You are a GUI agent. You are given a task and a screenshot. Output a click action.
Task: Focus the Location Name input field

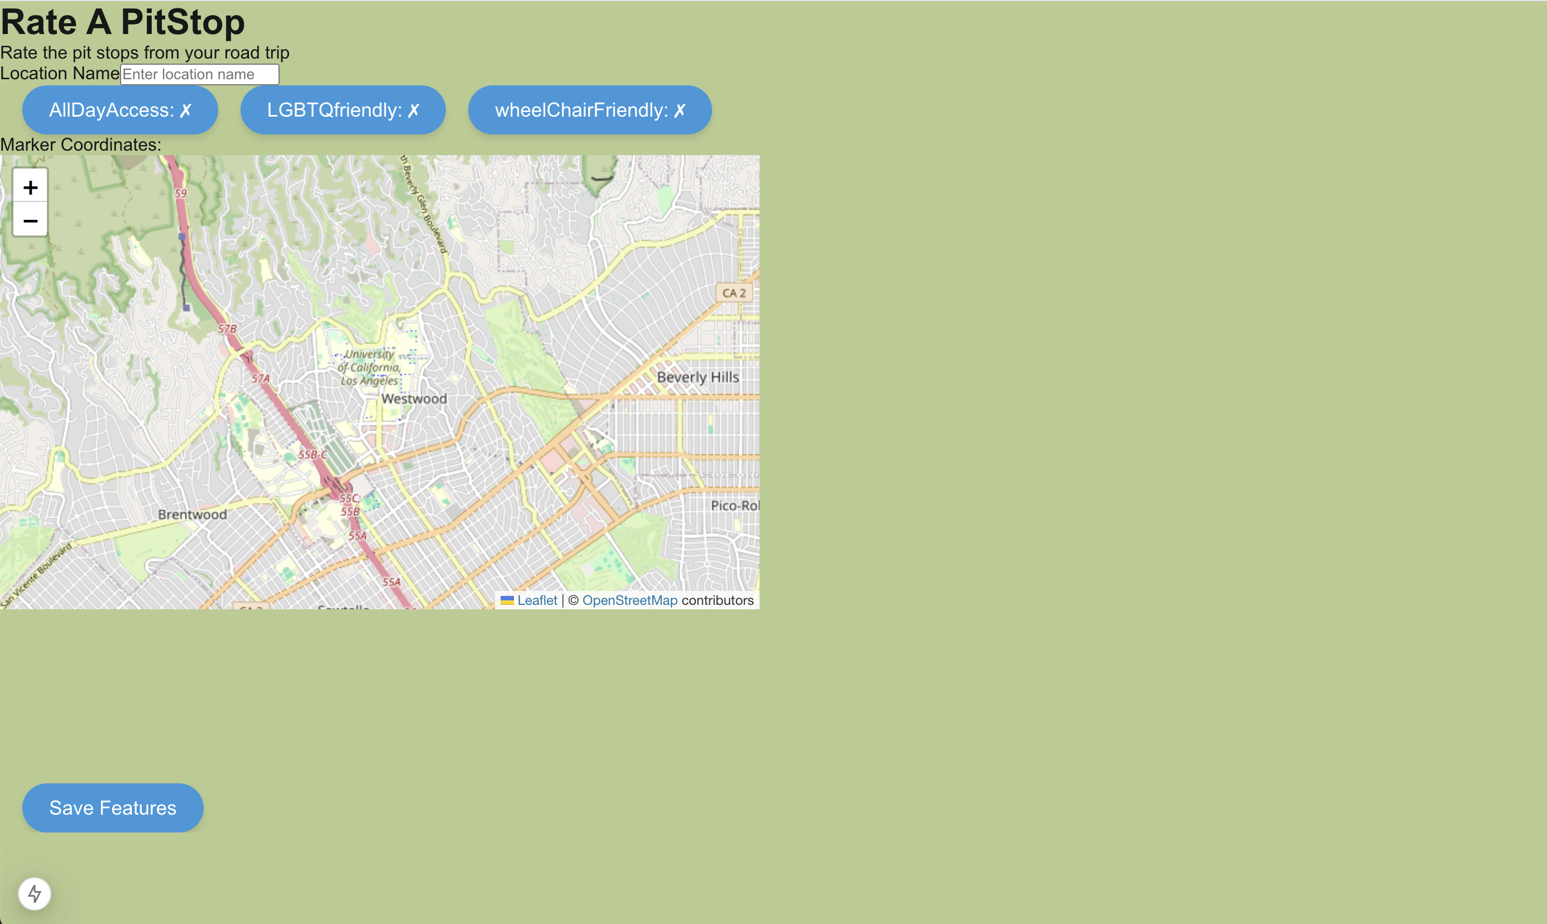199,74
